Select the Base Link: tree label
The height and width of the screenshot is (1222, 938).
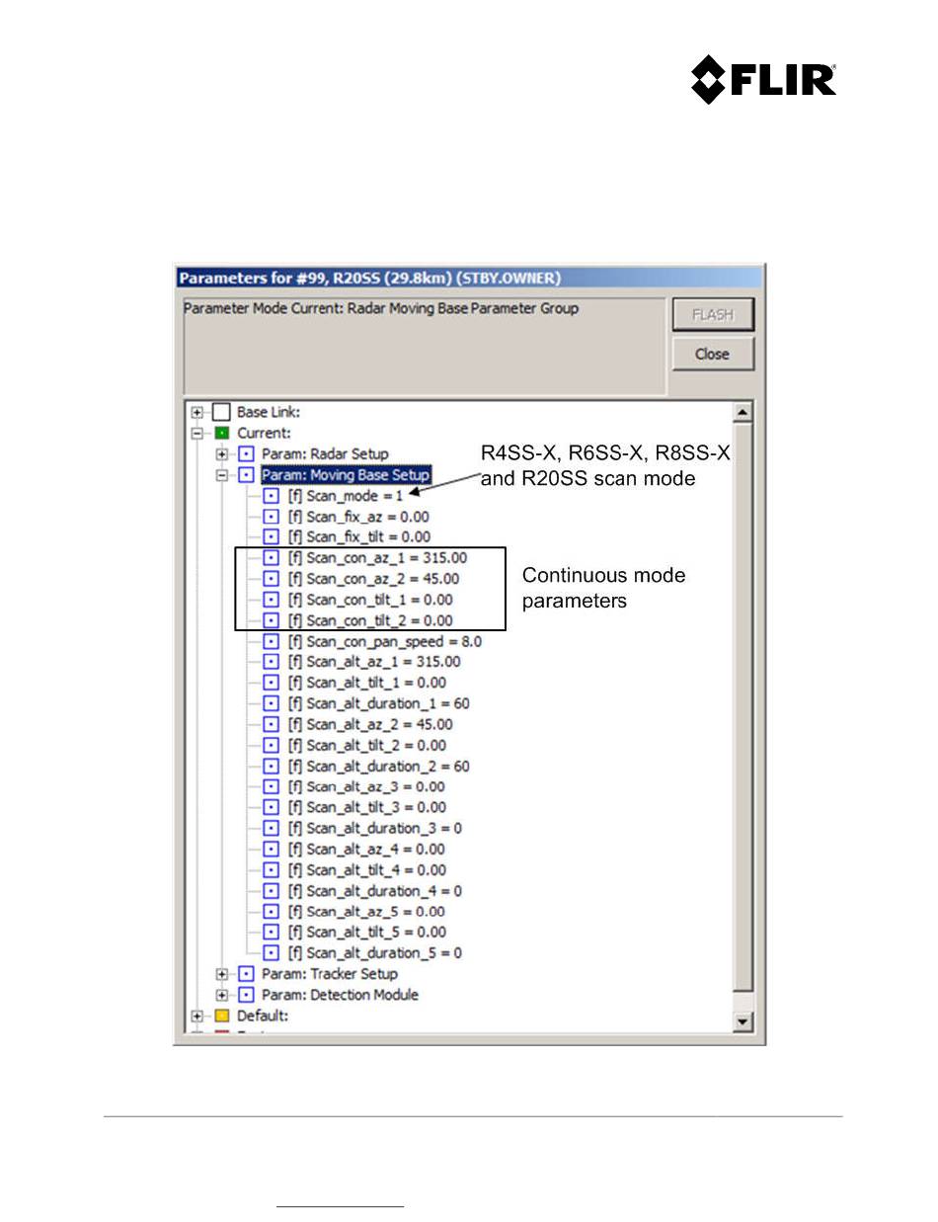pyautogui.click(x=269, y=413)
